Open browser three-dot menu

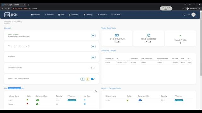pos(200,8)
